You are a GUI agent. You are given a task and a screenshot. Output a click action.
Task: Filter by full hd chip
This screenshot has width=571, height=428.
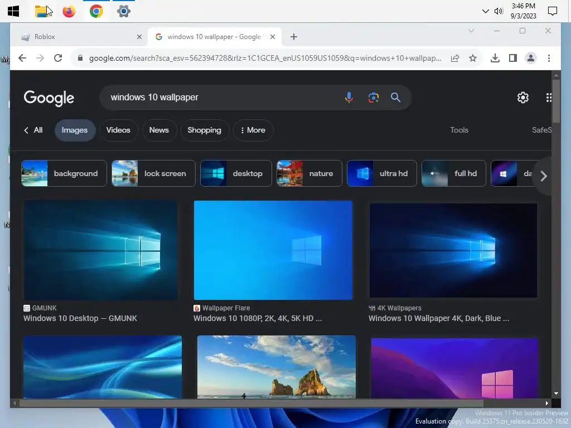pos(454,174)
